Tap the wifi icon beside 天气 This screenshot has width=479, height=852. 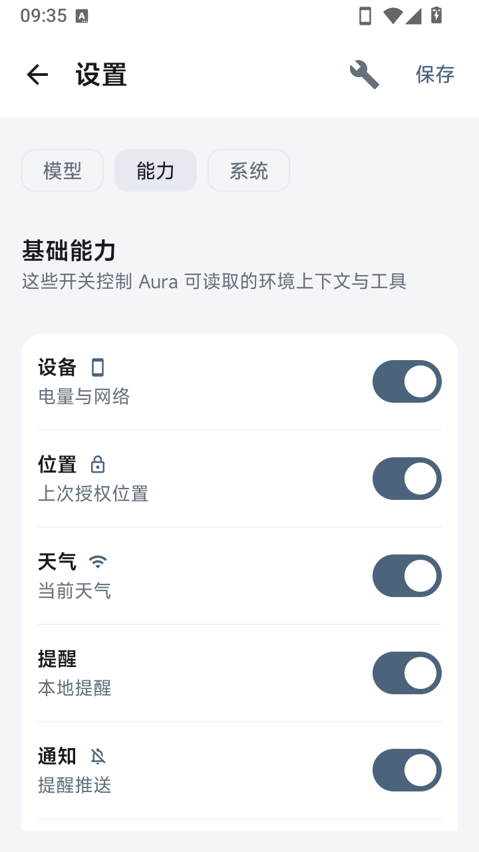coord(98,562)
